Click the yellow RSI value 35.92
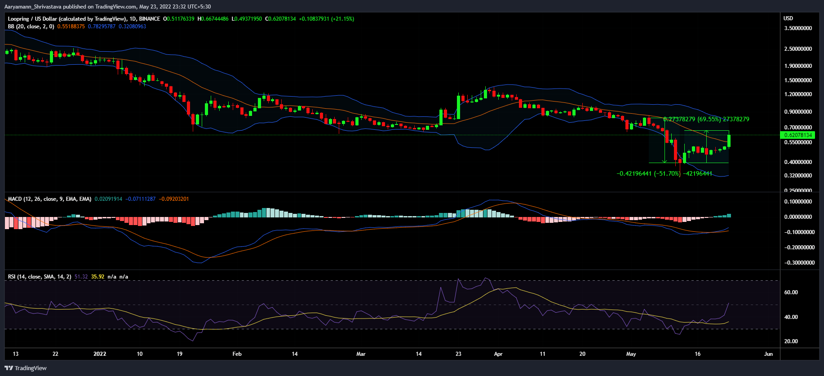The height and width of the screenshot is (376, 824). point(97,277)
